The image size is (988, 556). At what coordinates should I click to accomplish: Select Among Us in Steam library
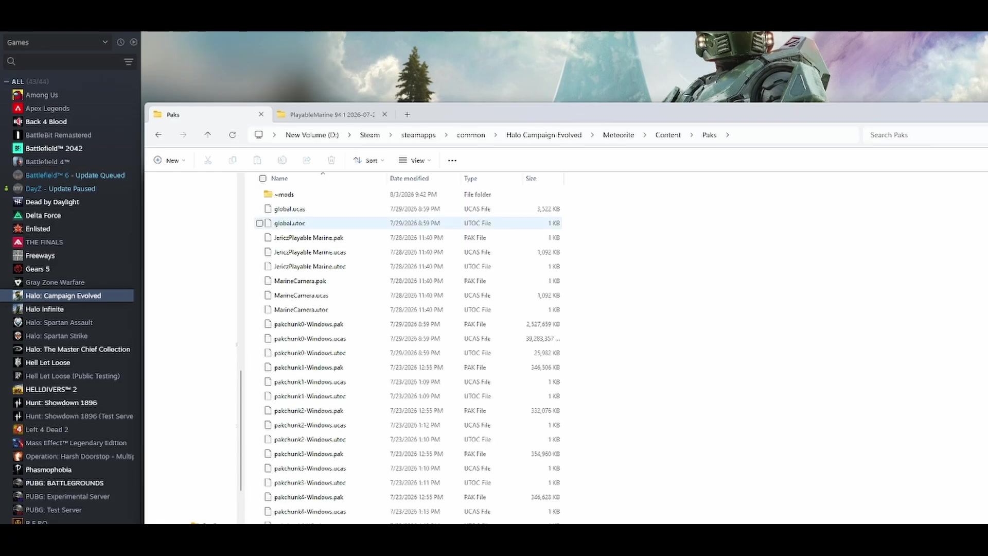click(42, 95)
